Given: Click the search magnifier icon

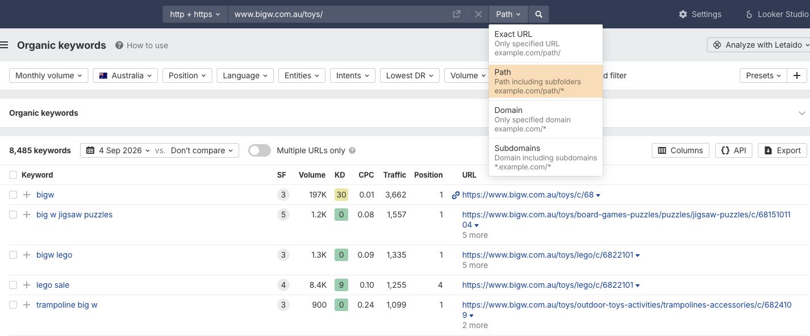Looking at the screenshot, I should 538,14.
